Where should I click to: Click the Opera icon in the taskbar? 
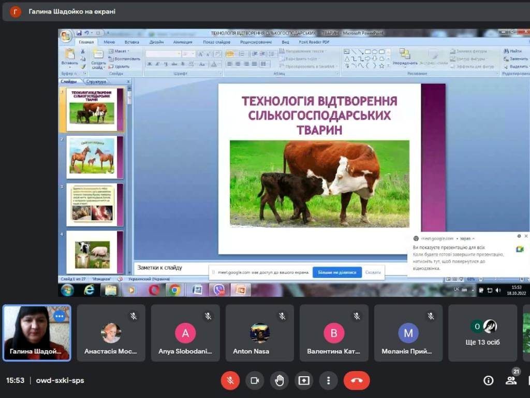pyautogui.click(x=154, y=290)
